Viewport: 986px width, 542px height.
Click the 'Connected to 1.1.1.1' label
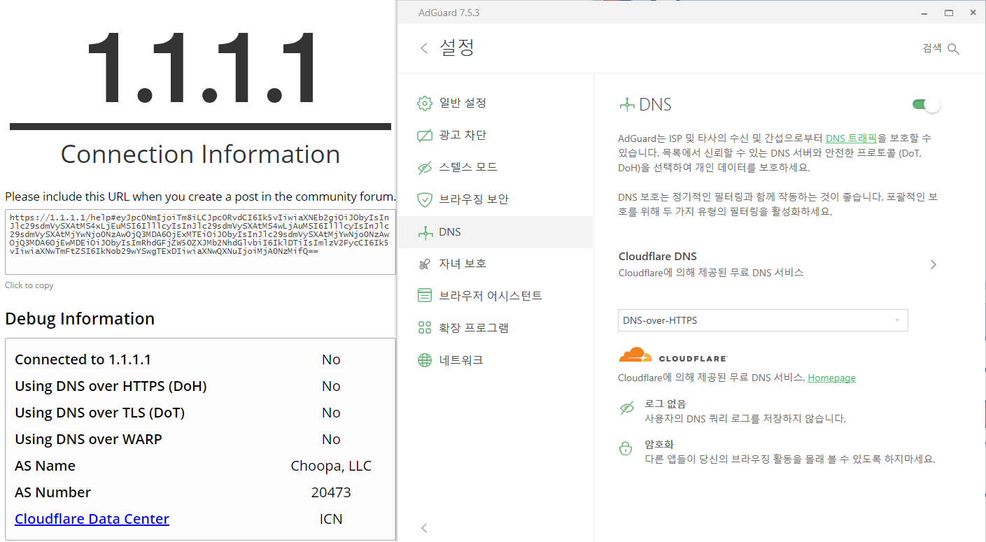pos(83,359)
